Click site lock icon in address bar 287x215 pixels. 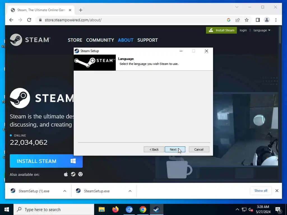(x=40, y=20)
